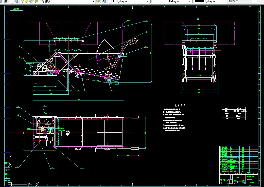Open the linetype ByLayer dropdown
The height and width of the screenshot is (187, 264).
(190, 1)
